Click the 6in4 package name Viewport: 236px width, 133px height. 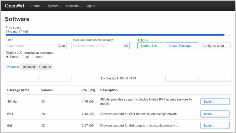point(10,114)
